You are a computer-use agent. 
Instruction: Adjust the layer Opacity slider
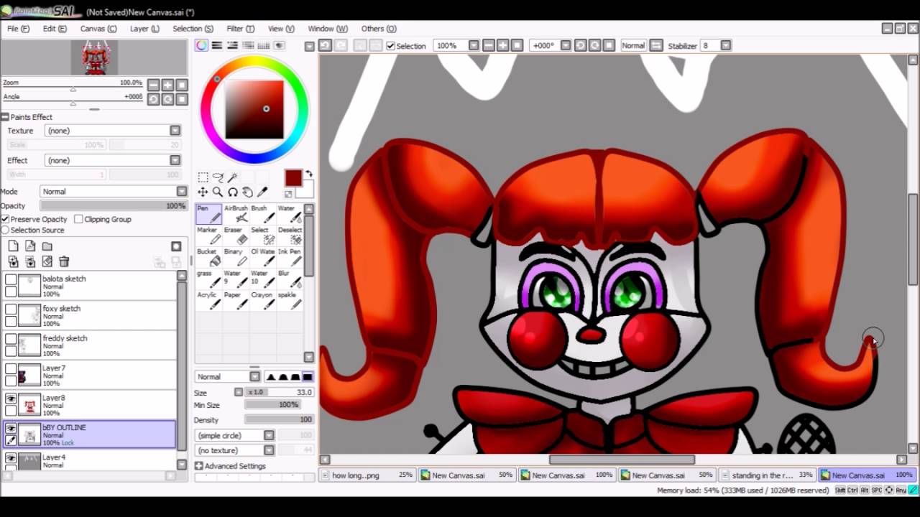pos(114,206)
